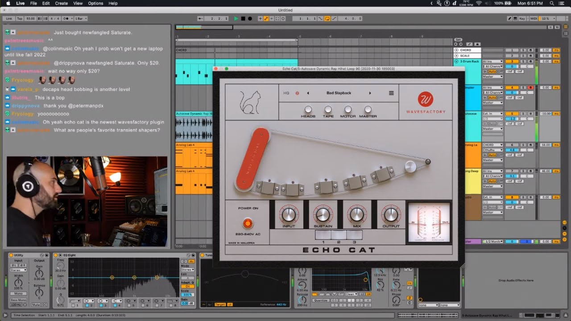Adjust the MOTOR knob
The image size is (571, 321).
point(348,109)
